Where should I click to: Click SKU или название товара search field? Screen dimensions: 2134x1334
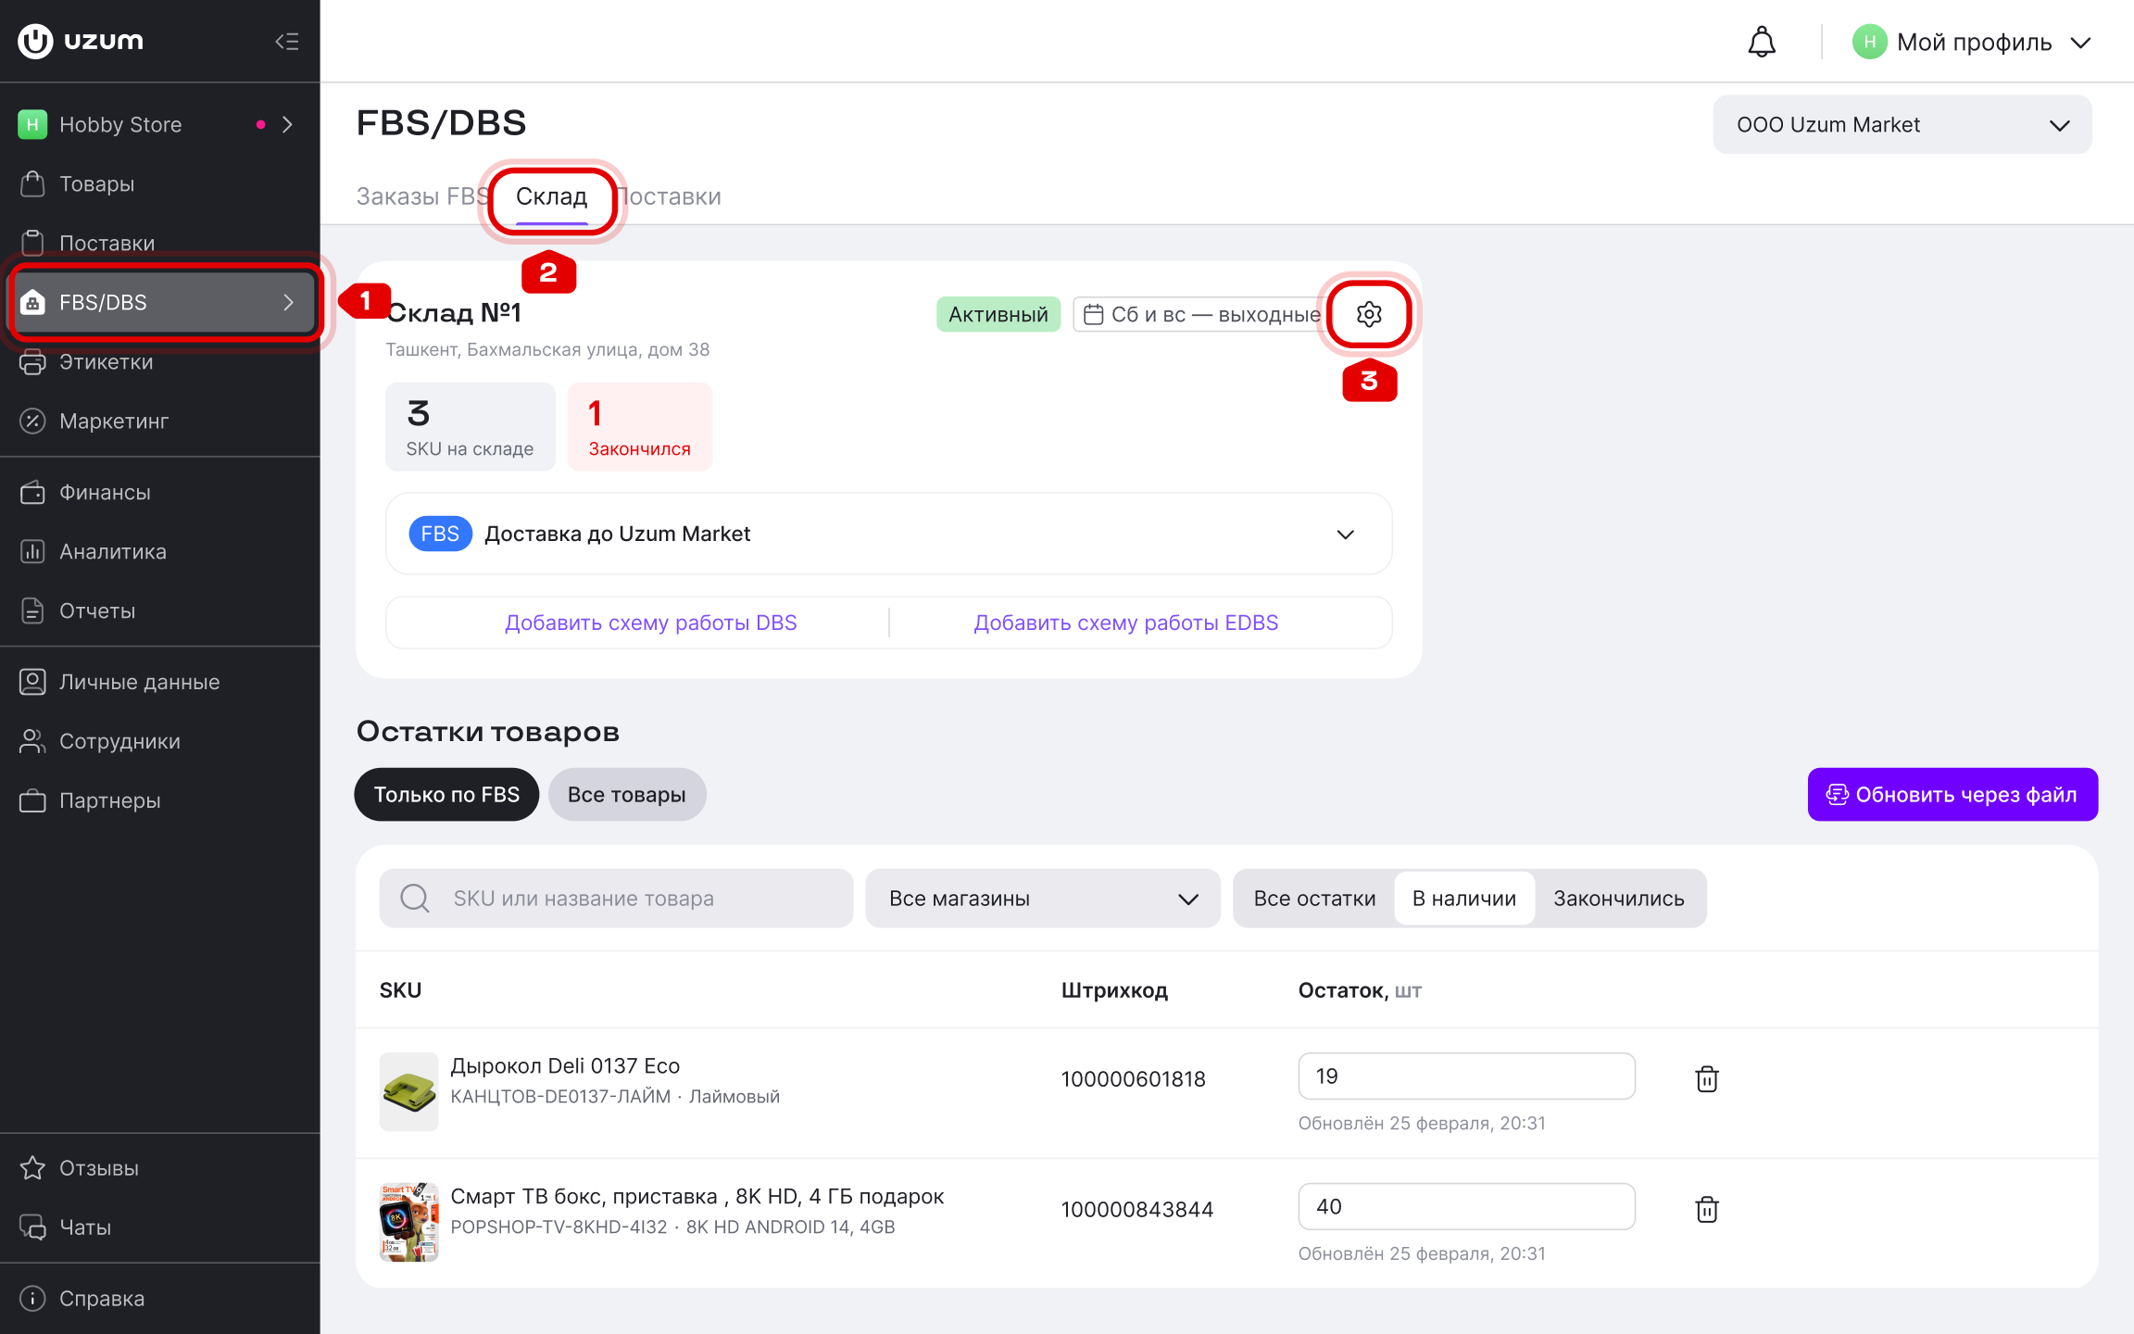click(x=616, y=898)
